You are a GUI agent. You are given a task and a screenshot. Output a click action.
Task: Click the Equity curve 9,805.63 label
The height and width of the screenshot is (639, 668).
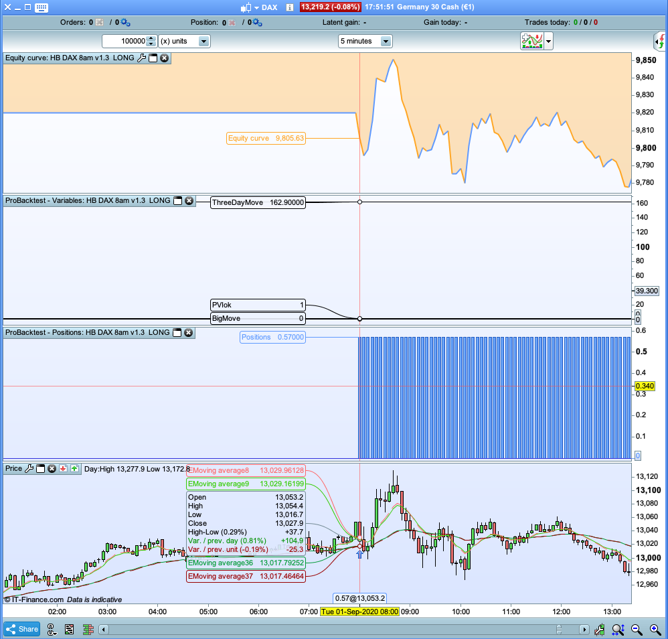click(266, 138)
